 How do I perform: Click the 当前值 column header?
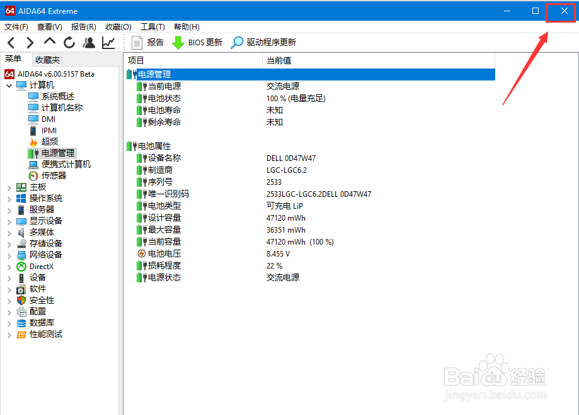coord(379,61)
